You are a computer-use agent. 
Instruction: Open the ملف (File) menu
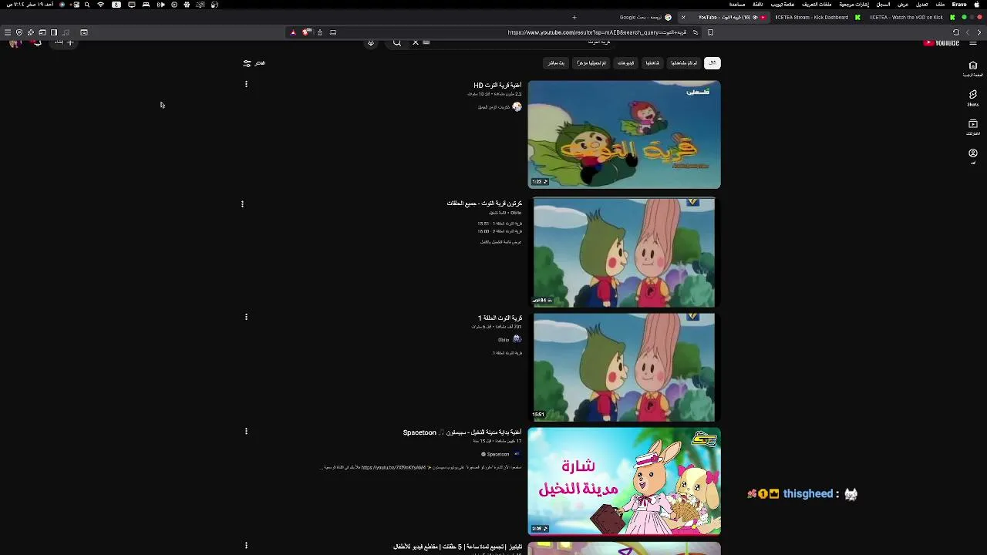940,5
